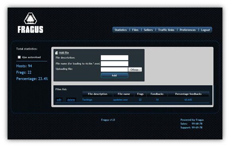
Task: Open Traffic links from the navigation
Action: [x=166, y=30]
